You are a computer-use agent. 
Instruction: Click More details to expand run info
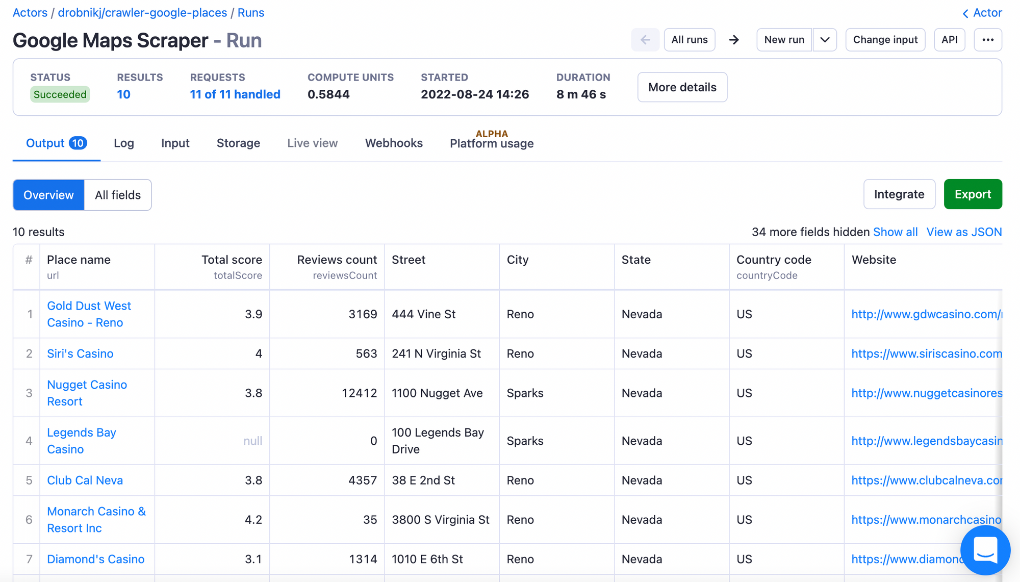coord(682,87)
